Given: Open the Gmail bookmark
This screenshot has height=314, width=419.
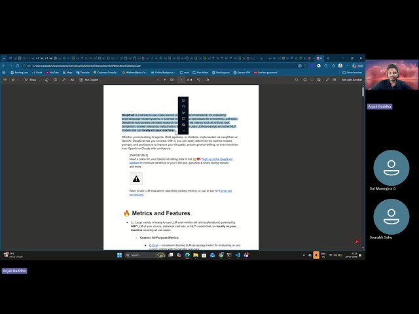Looking at the screenshot, I should pos(37,73).
